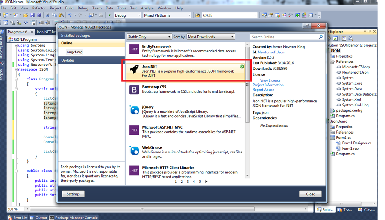This screenshot has height=220, width=385.
Task: Open Package Manager Console tab
Action: coord(74,218)
